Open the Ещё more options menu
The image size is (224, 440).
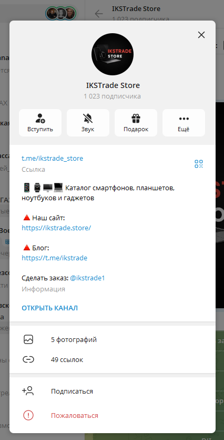click(184, 123)
